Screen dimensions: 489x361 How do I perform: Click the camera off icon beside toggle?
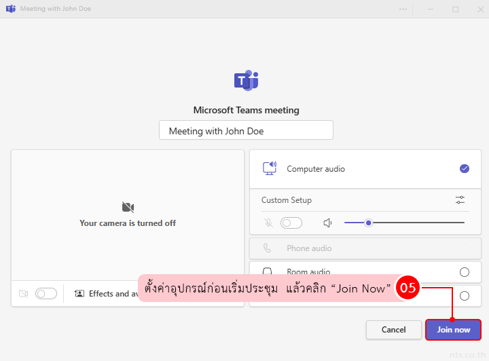coord(23,293)
